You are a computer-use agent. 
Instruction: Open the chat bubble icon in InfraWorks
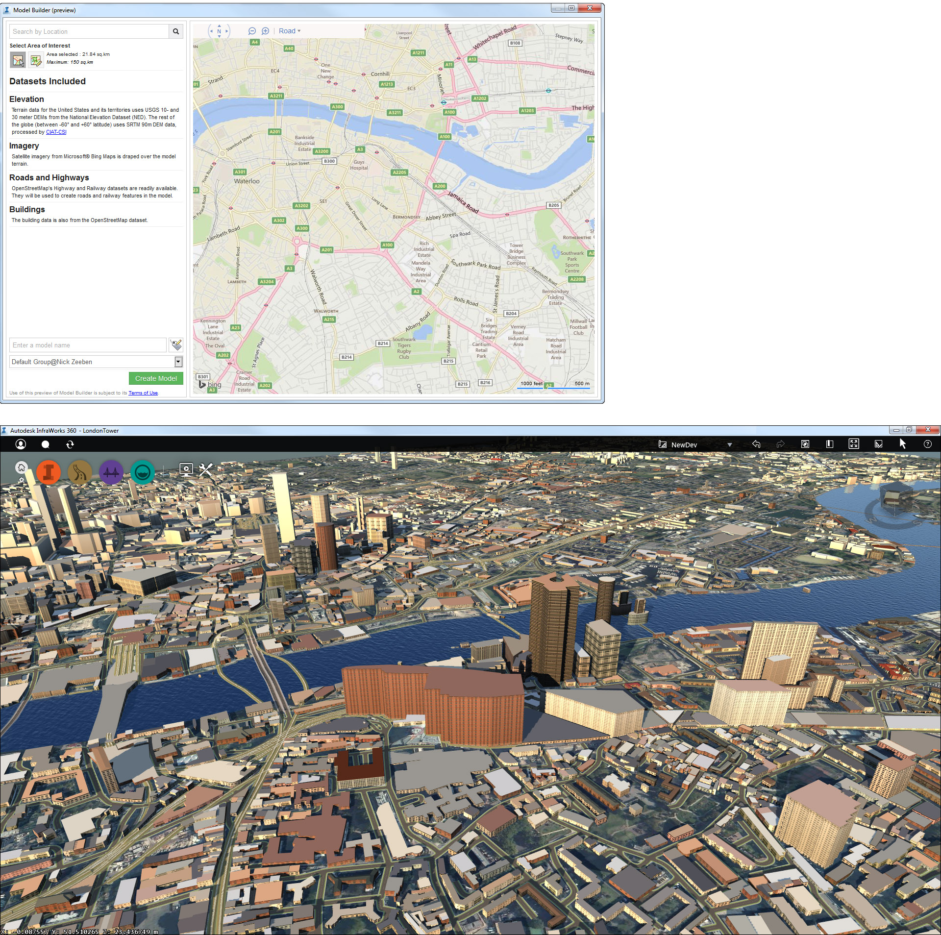(46, 444)
